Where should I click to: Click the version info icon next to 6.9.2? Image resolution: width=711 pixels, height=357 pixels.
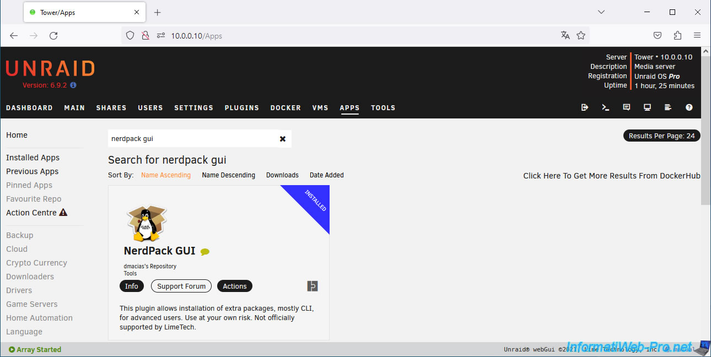[73, 85]
